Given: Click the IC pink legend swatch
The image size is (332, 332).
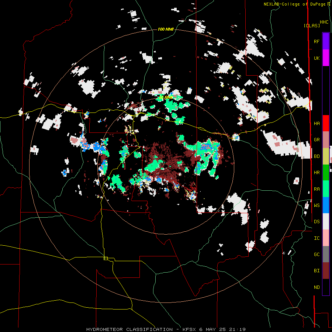Looking at the screenshot, I should point(326,238).
